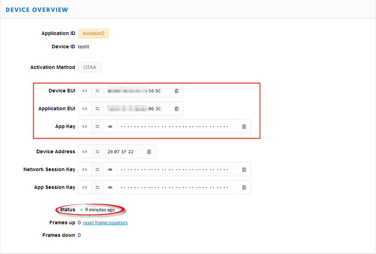
Task: Click the OTAA activation method button
Action: 90,67
